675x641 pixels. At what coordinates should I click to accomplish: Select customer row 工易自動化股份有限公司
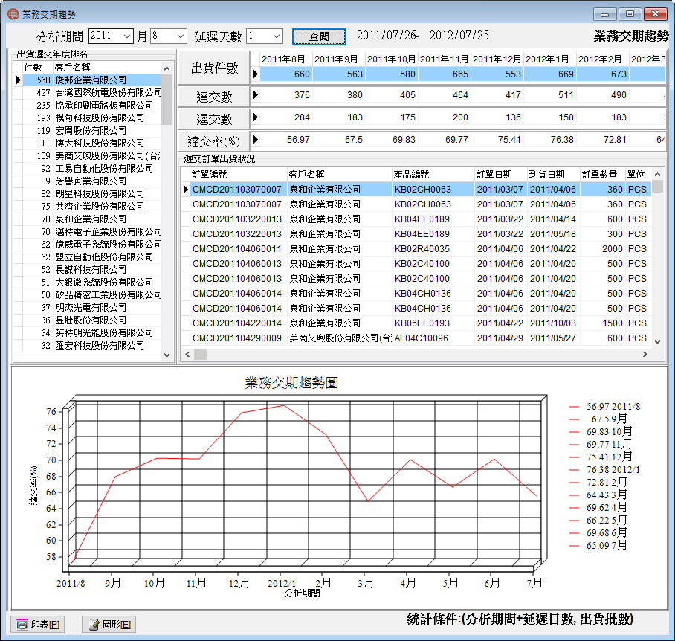coord(91,168)
